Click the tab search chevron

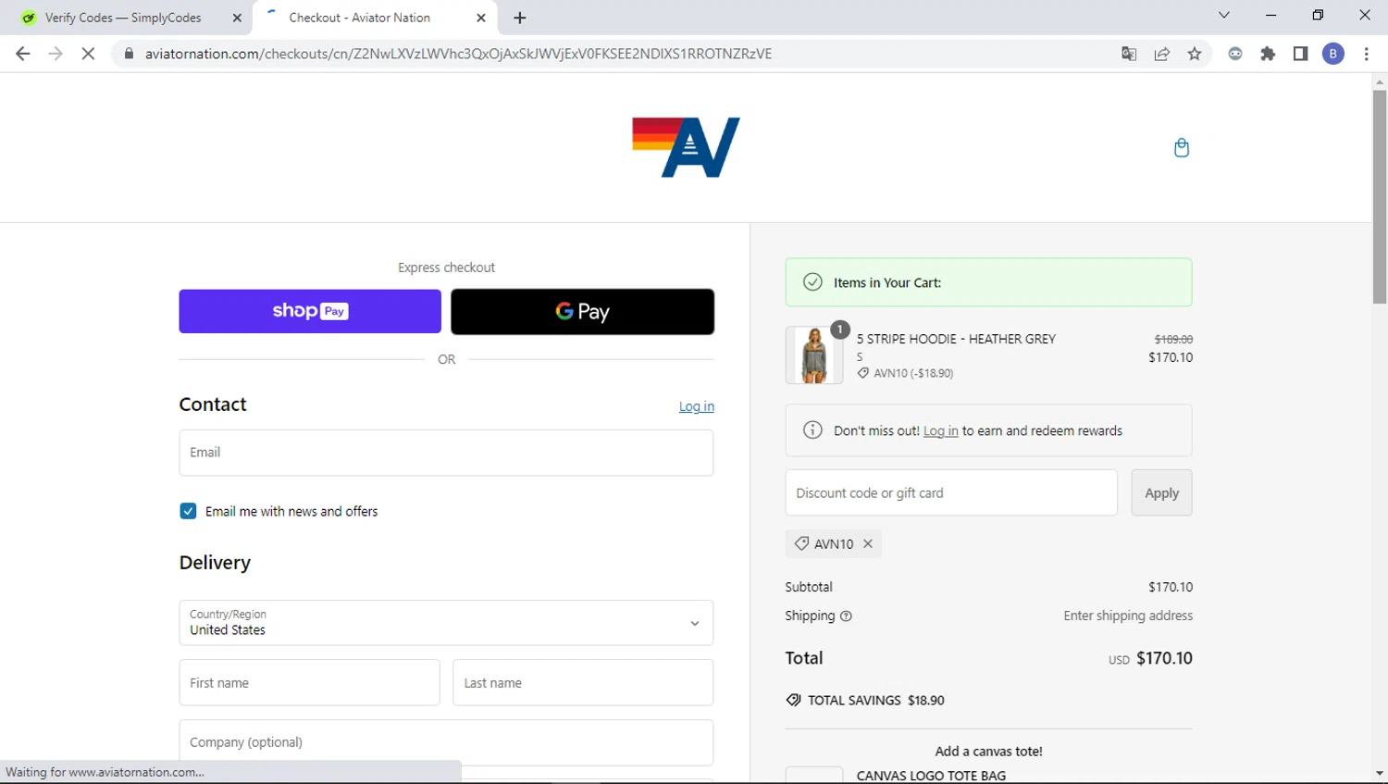(1224, 15)
